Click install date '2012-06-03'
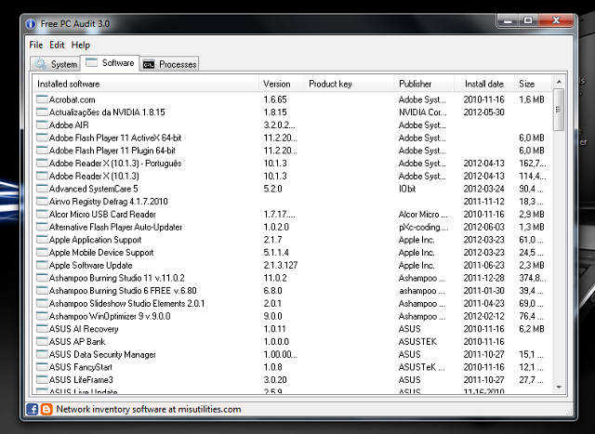 point(483,227)
